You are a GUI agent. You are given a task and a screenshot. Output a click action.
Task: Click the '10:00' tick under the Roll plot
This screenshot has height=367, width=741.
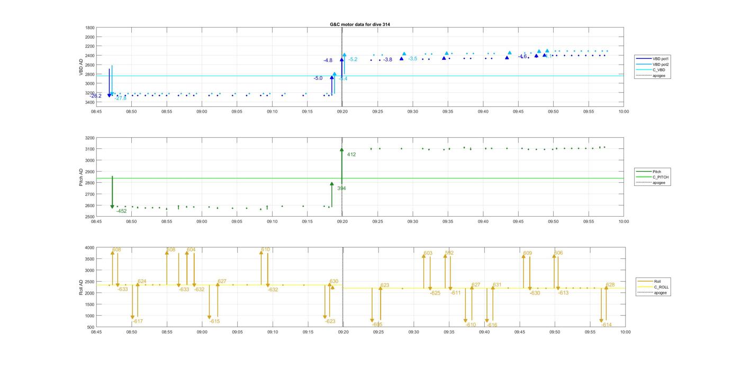point(625,332)
